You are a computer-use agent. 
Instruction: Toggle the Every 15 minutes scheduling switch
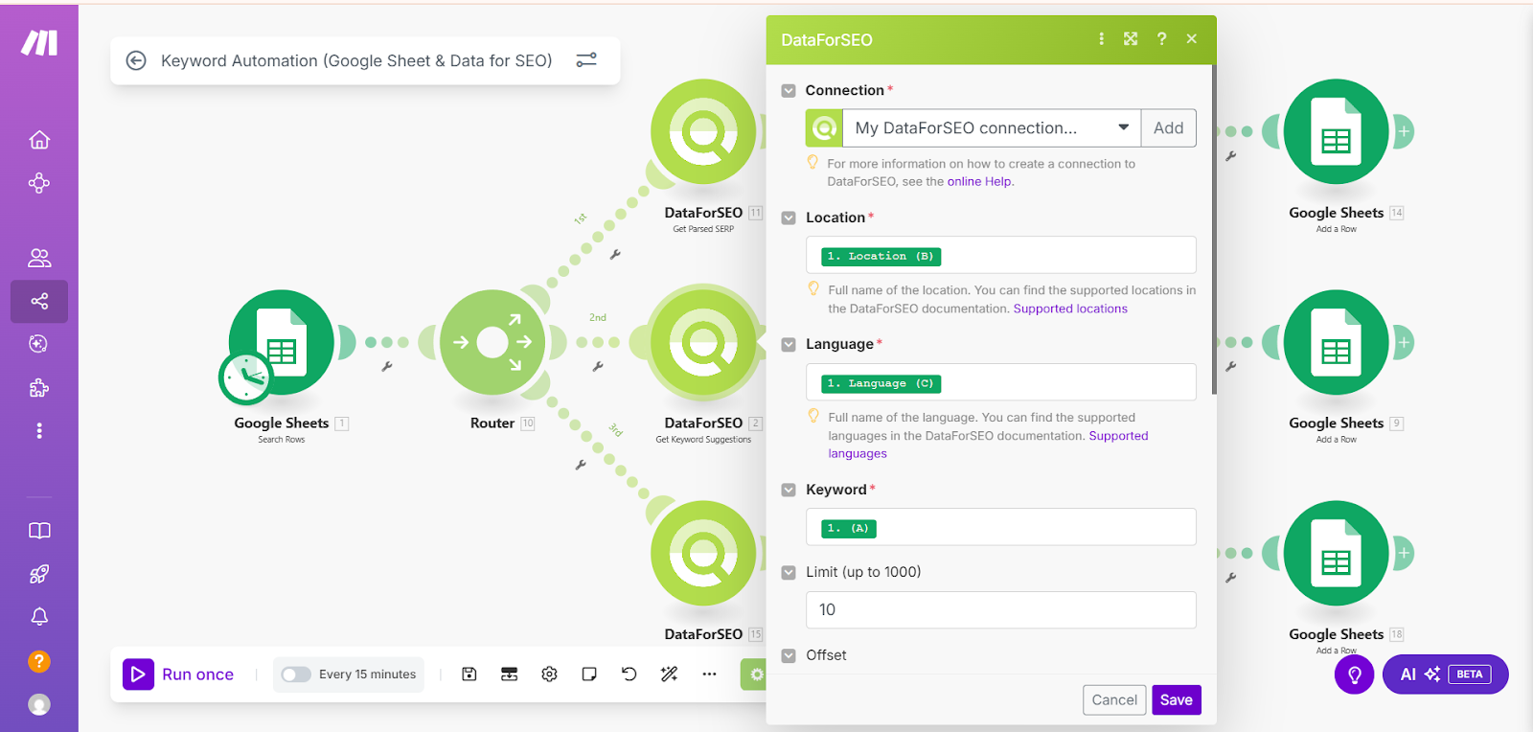coord(296,675)
